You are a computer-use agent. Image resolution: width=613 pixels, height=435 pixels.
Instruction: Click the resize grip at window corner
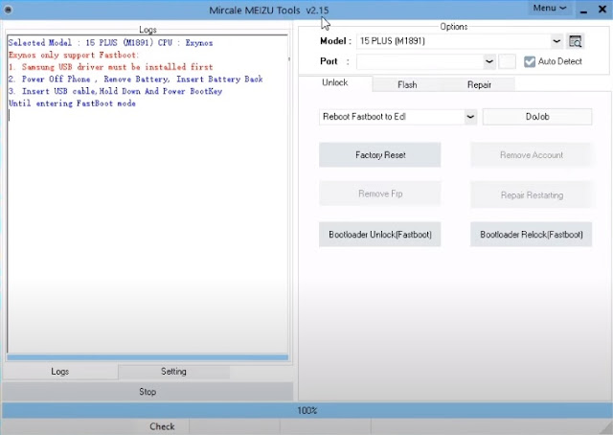click(x=606, y=428)
